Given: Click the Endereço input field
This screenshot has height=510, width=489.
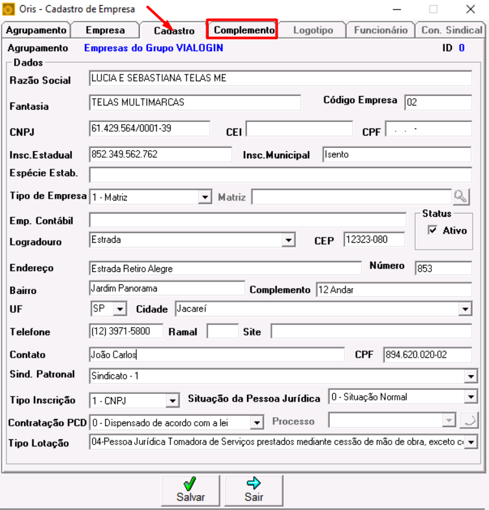Looking at the screenshot, I should pos(225,269).
